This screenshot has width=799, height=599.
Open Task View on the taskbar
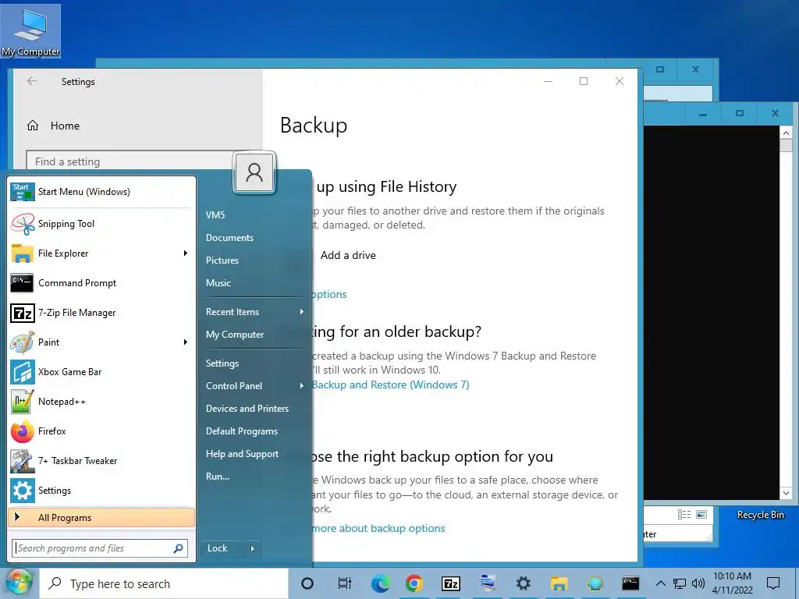[345, 583]
